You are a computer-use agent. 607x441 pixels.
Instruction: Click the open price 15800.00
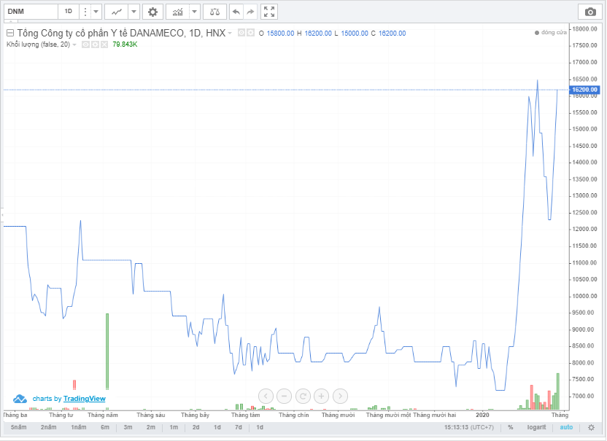click(280, 34)
